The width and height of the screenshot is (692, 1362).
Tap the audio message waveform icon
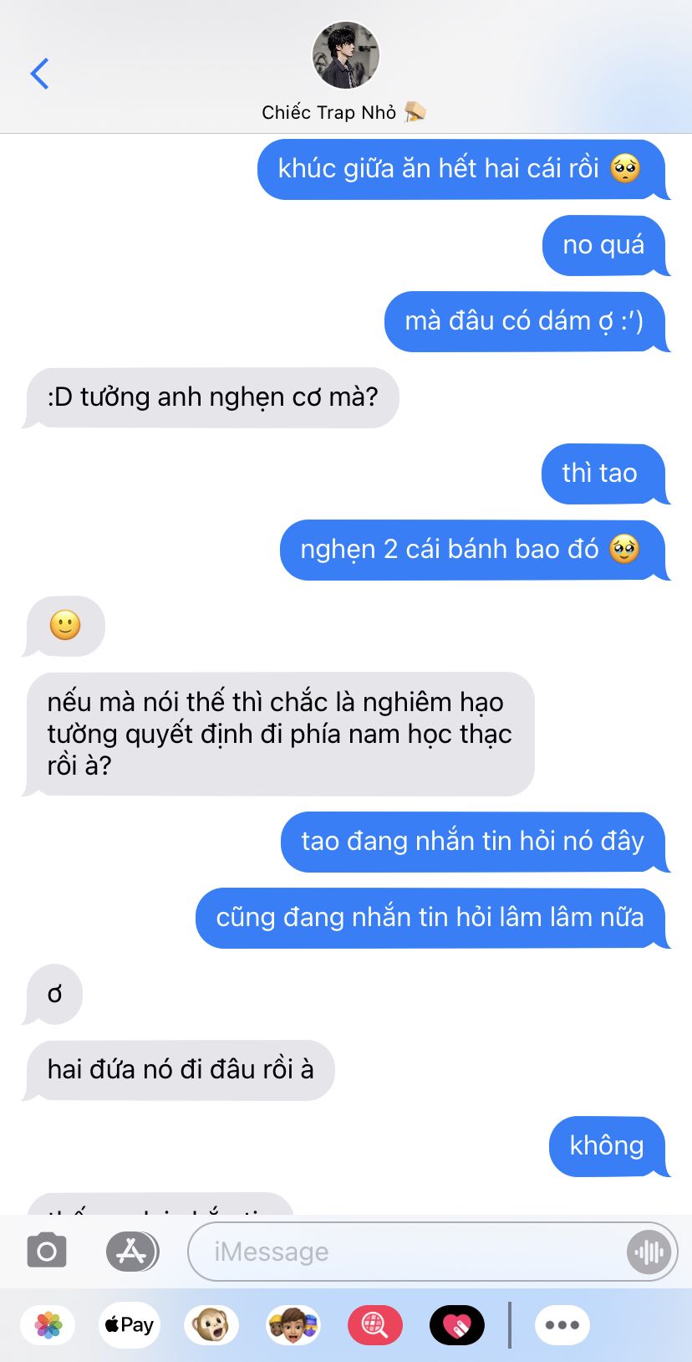pos(649,1252)
